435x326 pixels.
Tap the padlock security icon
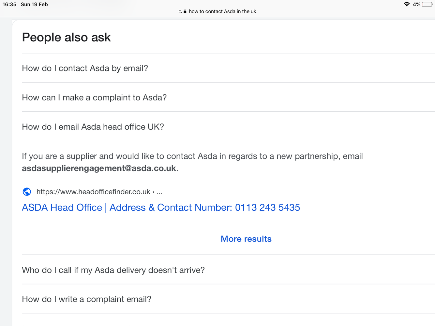185,11
